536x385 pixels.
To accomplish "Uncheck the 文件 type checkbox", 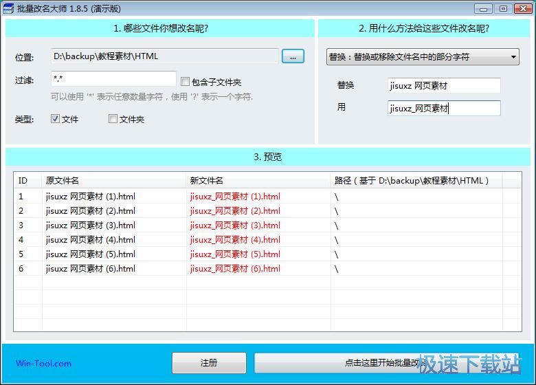I will (x=55, y=118).
